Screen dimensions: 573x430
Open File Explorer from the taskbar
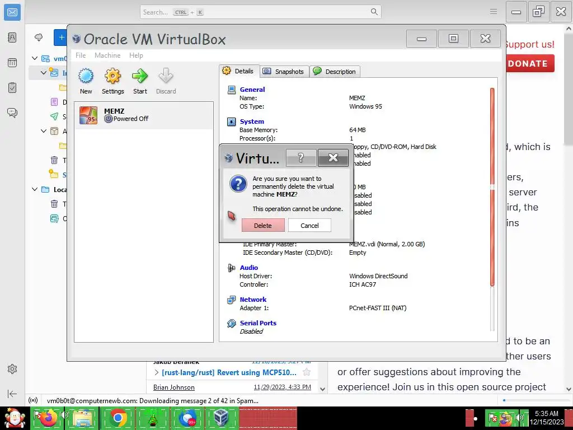(x=82, y=418)
